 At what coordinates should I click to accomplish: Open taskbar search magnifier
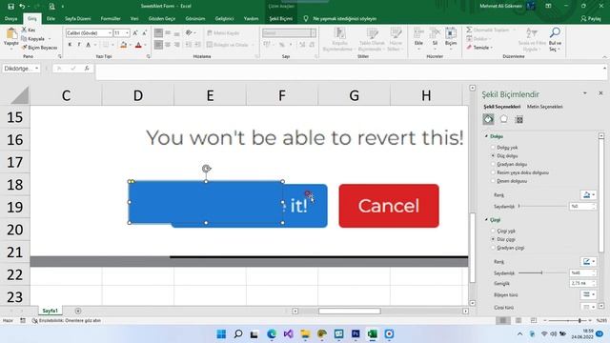coord(238,334)
